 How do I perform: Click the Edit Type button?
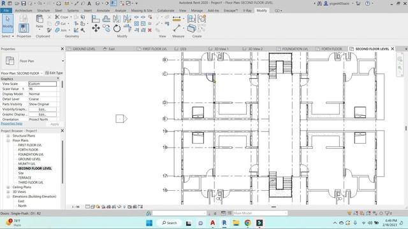click(x=54, y=73)
